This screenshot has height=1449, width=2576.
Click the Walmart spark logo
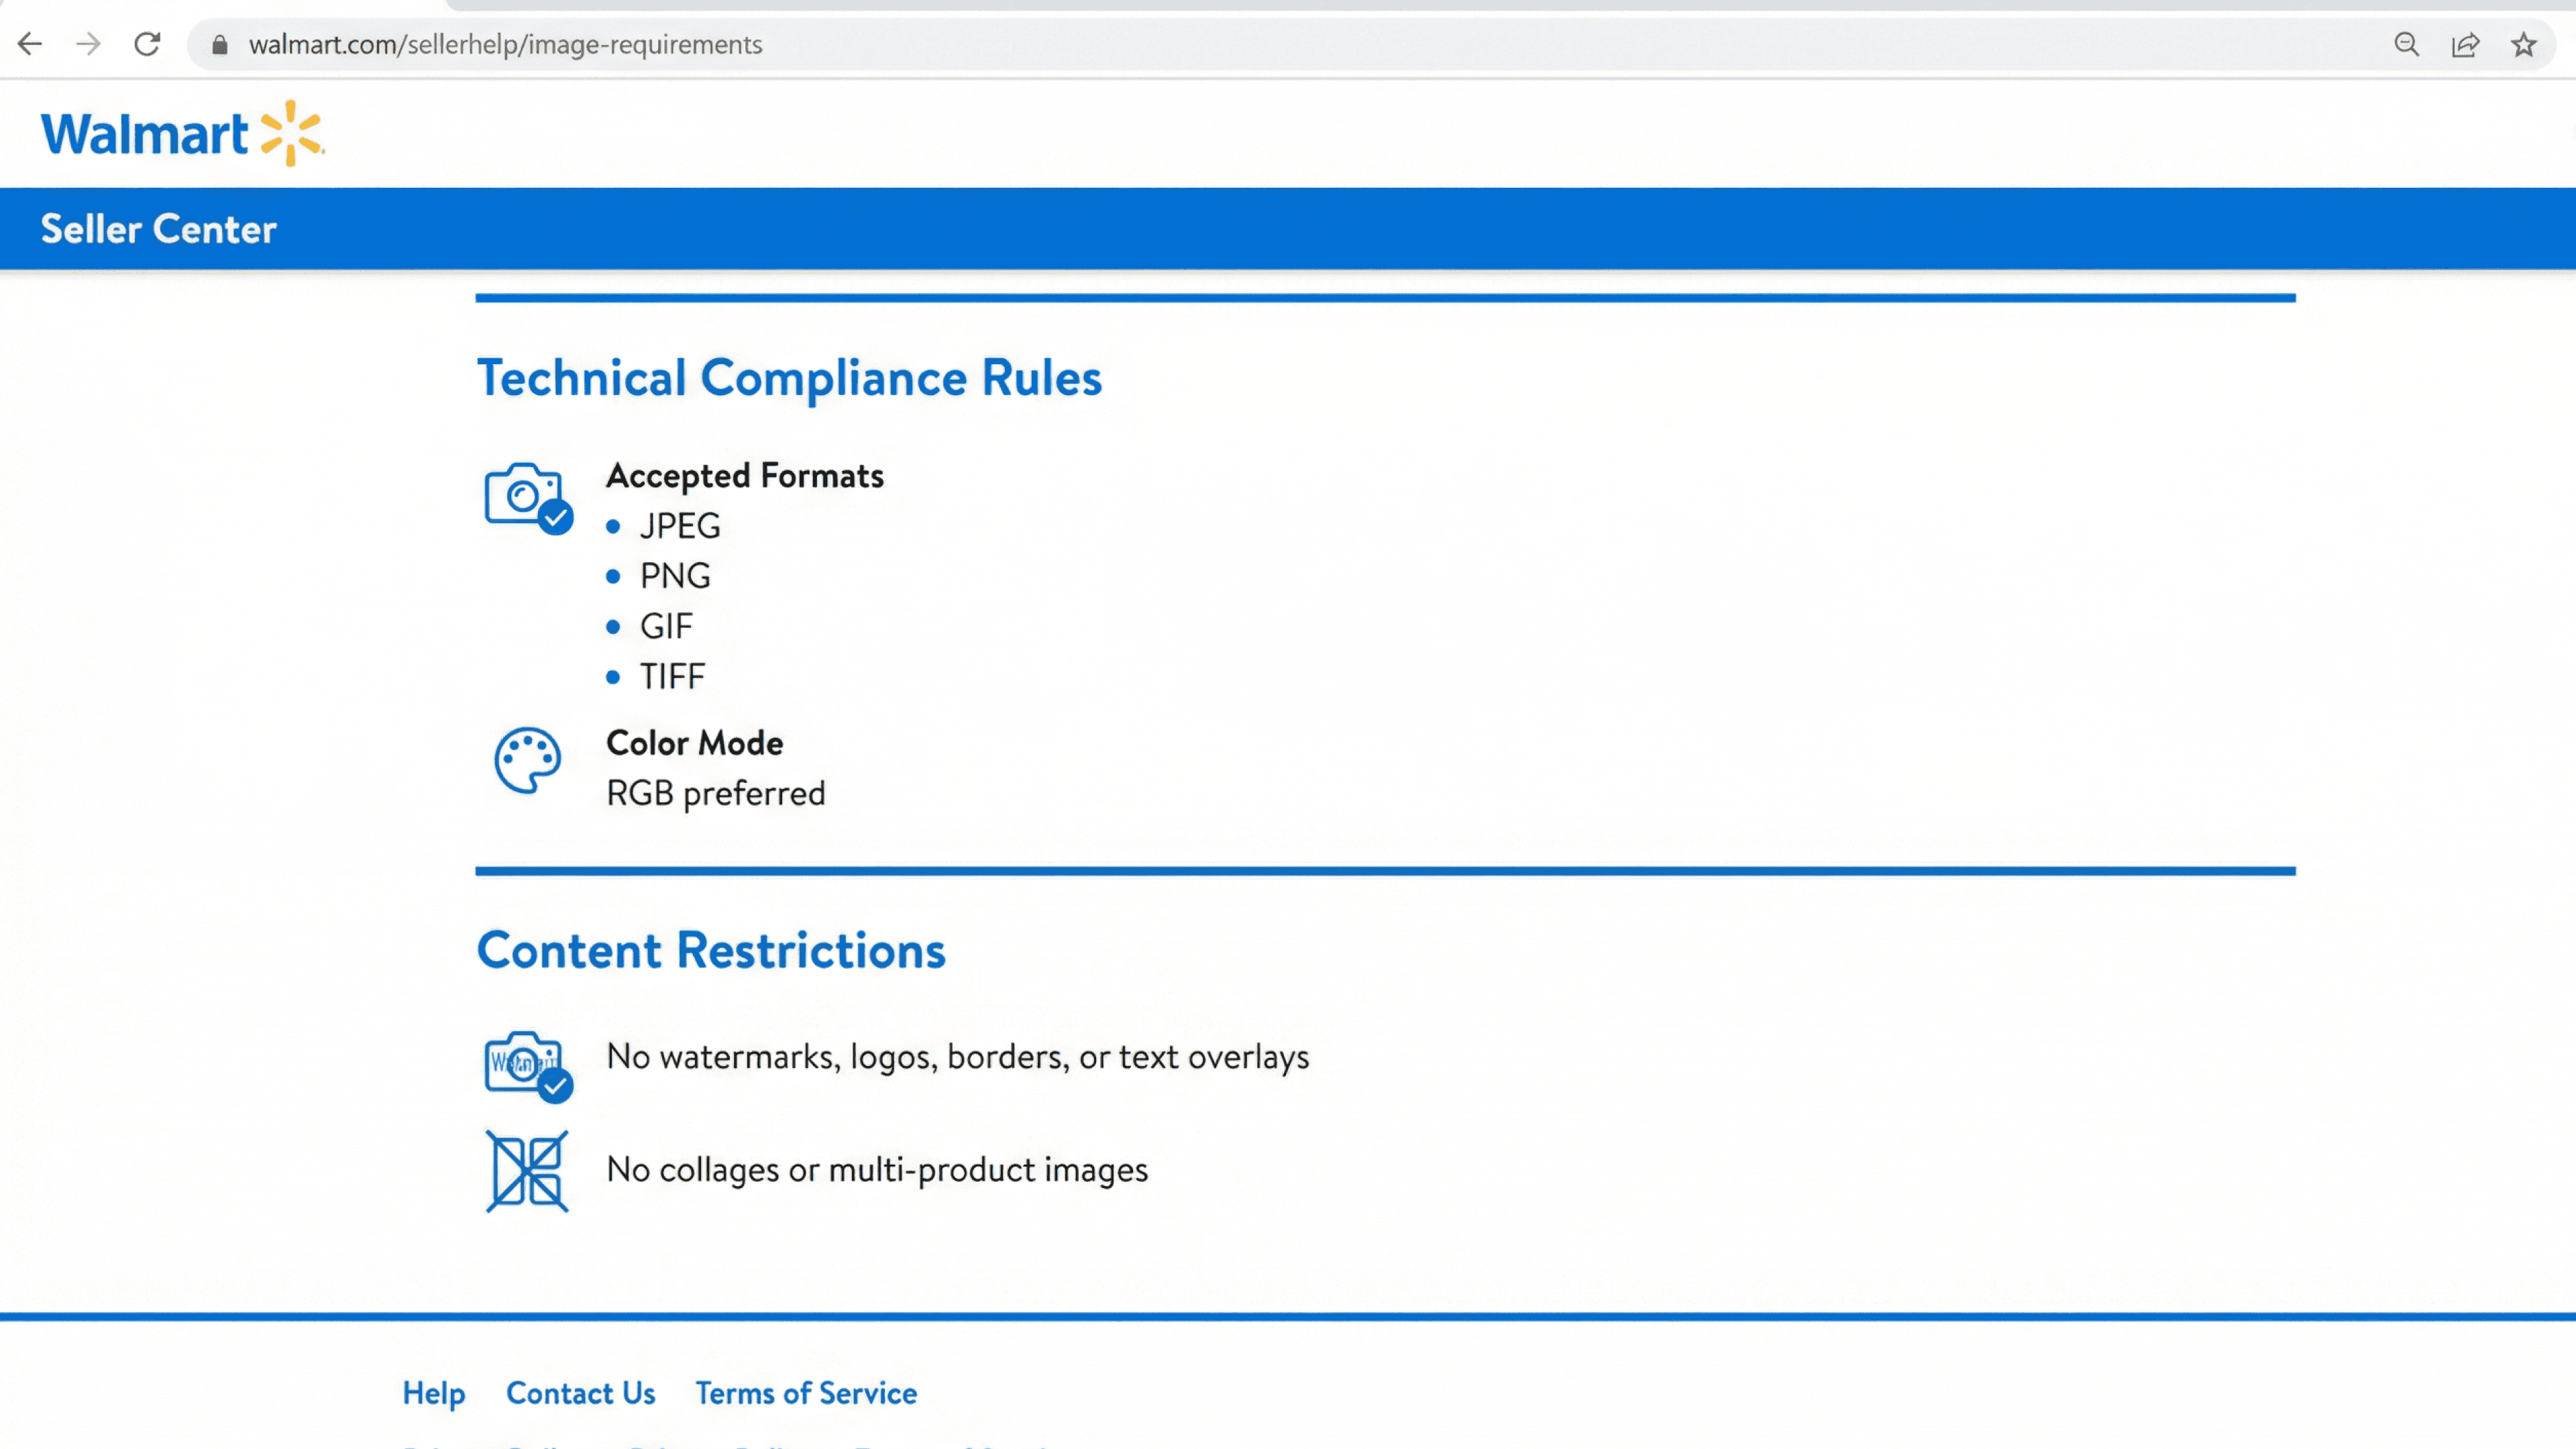point(291,133)
